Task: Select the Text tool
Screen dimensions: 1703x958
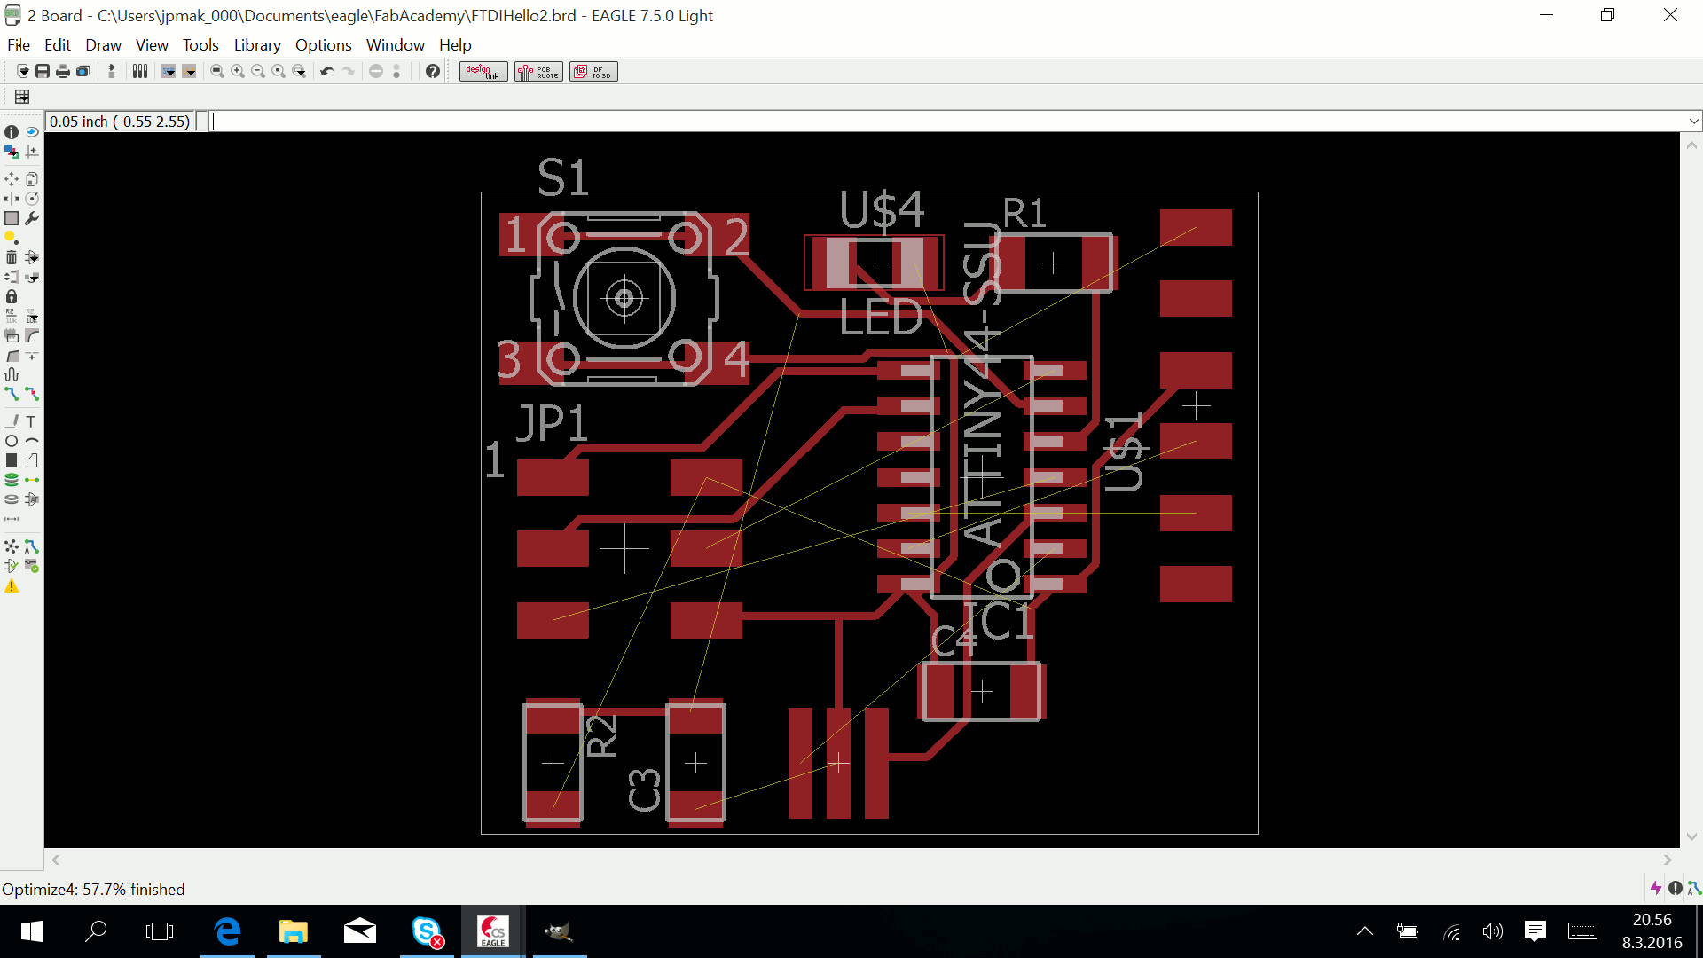Action: (32, 421)
